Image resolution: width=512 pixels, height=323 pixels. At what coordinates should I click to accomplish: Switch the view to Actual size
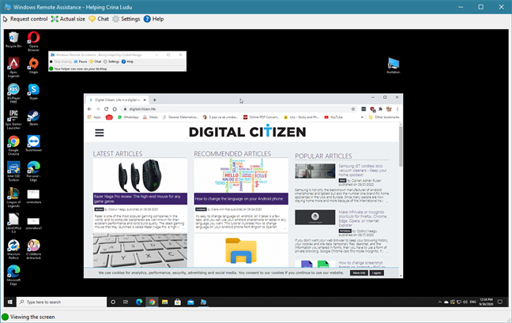click(x=68, y=19)
